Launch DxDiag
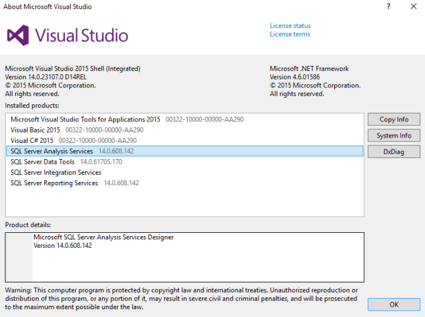This screenshot has height=317, width=425. click(x=394, y=152)
